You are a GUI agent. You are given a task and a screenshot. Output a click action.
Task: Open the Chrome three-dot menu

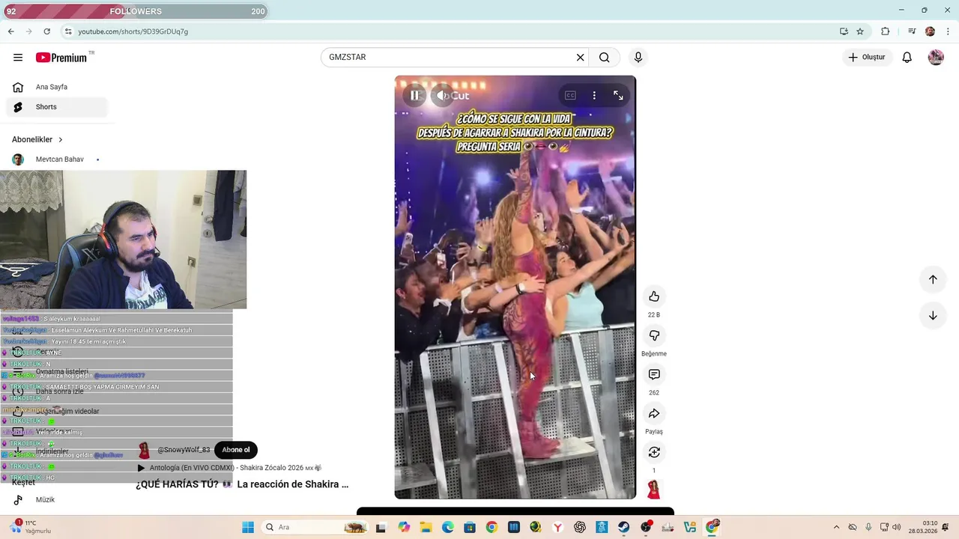point(946,31)
